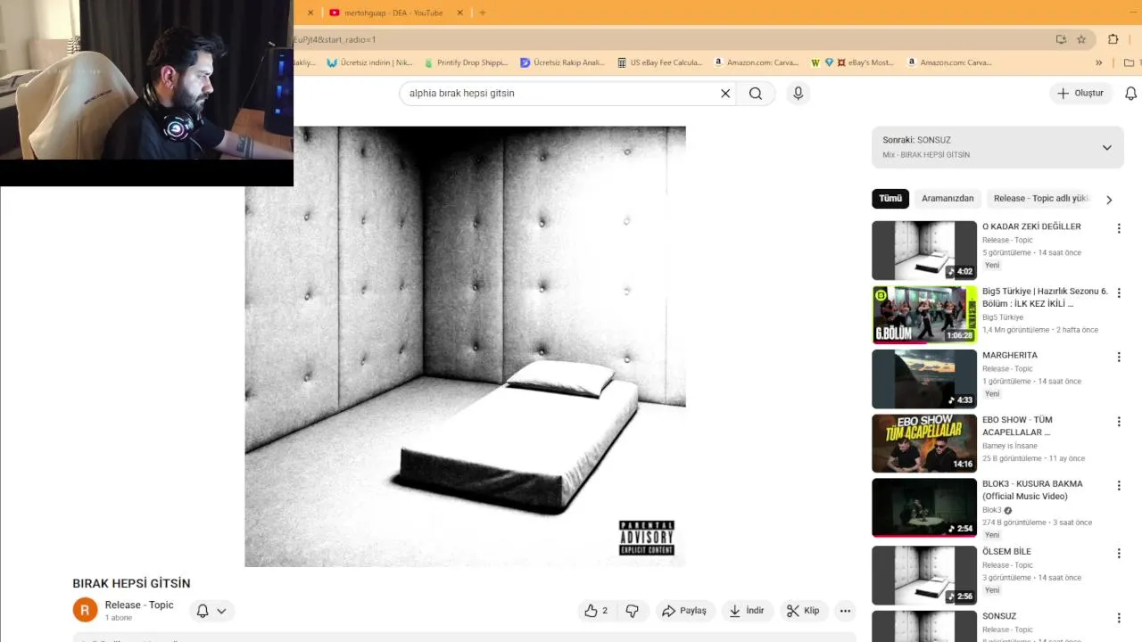This screenshot has height=642, width=1142.
Task: Open subscription notification bell dropdown for Release - Topic
Action: pos(211,611)
